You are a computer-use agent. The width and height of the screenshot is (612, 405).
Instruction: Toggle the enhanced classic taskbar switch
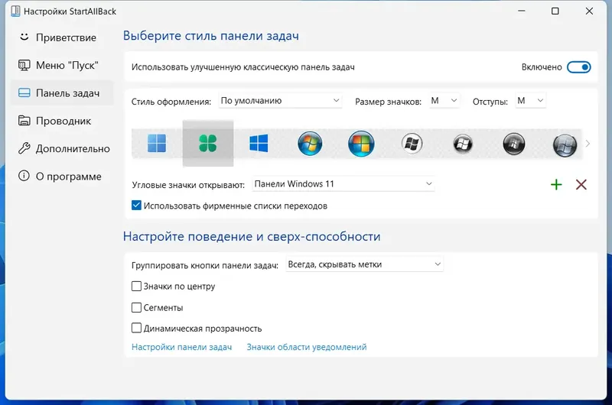click(x=579, y=67)
